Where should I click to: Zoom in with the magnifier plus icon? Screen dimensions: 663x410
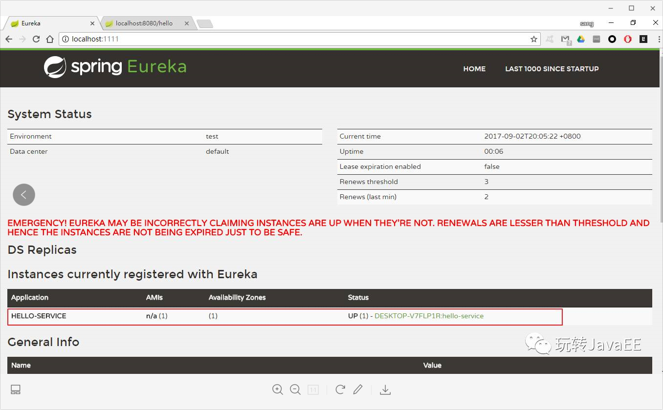(278, 389)
